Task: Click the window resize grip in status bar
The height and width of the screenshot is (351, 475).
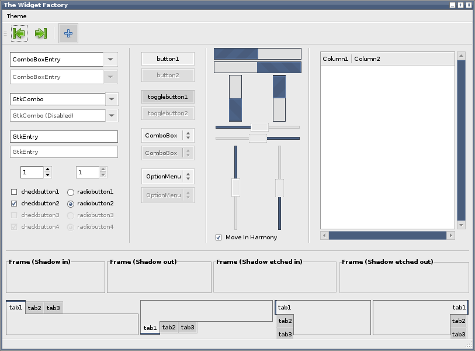Action: [x=469, y=345]
